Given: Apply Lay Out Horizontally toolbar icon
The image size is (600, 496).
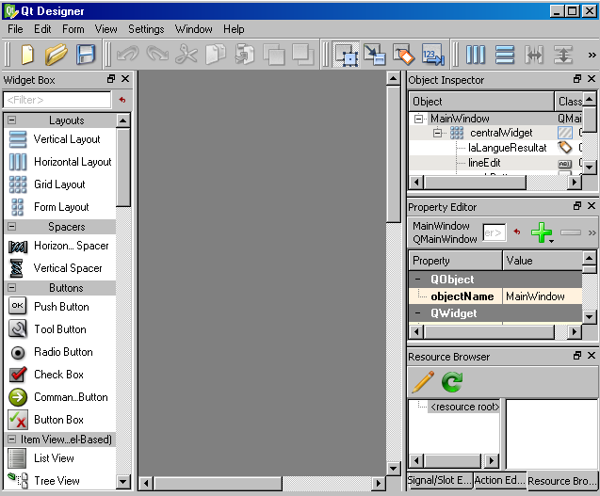Looking at the screenshot, I should 476,55.
